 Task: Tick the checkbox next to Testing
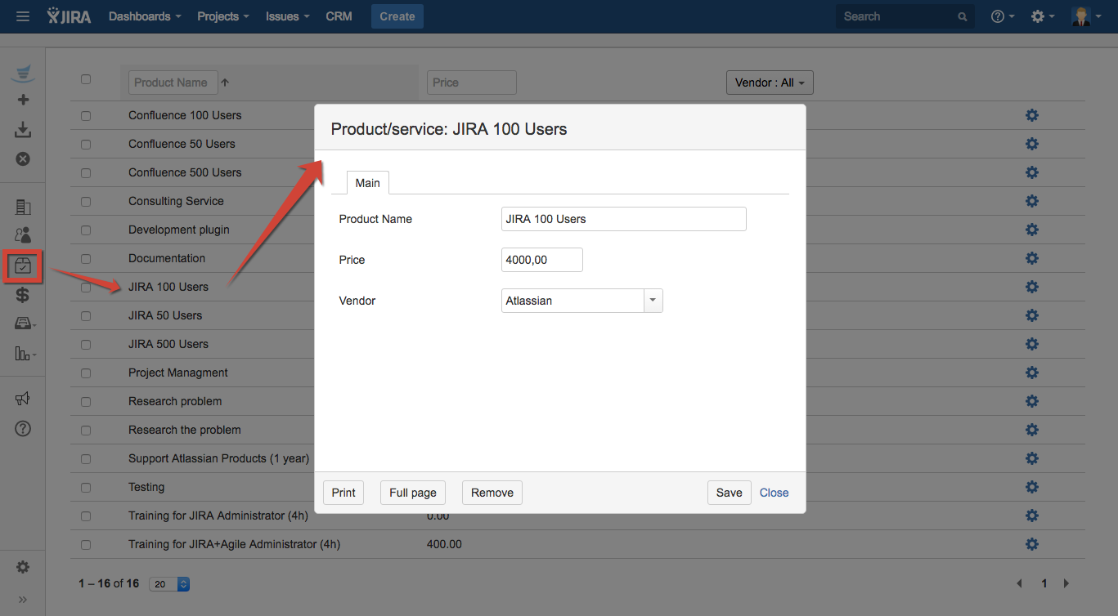point(86,488)
